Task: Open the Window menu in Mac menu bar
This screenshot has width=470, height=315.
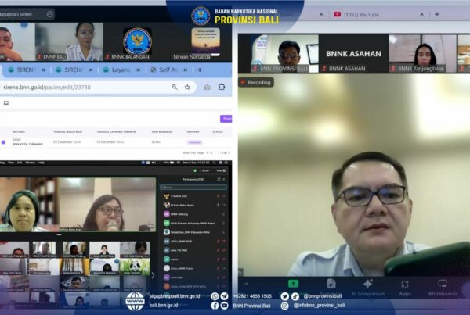Action: [30, 163]
